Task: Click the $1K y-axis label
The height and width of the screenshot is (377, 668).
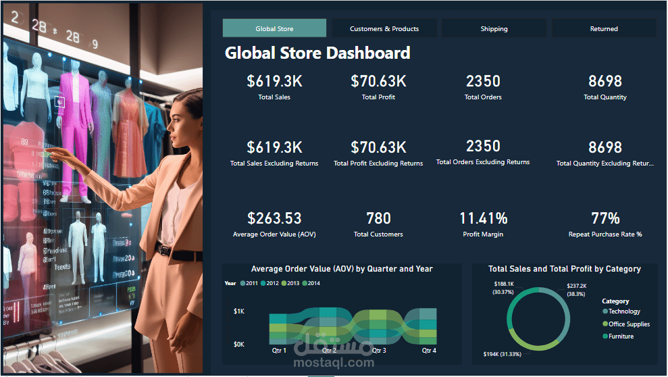Action: 239,311
